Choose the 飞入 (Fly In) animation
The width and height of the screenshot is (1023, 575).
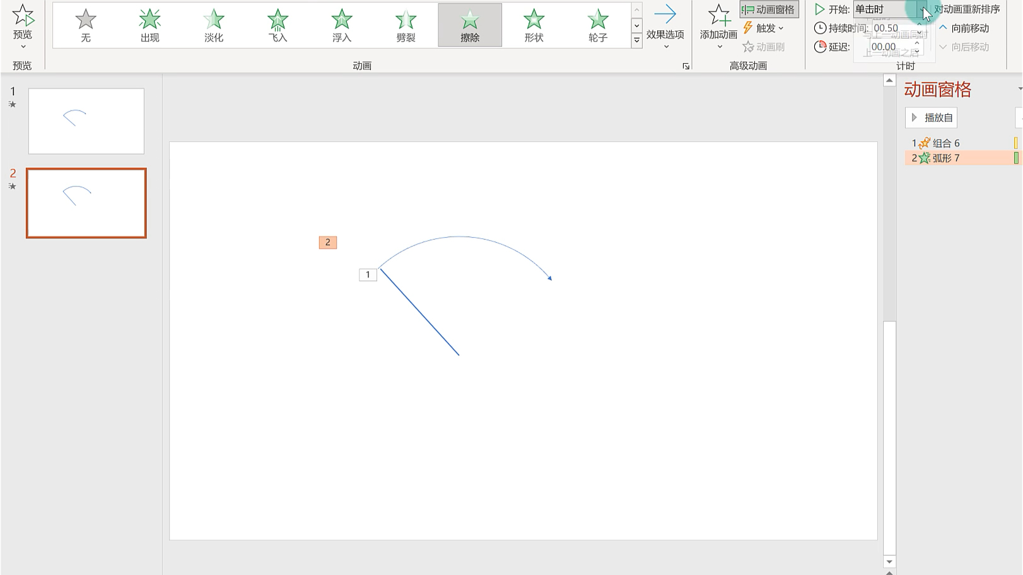tap(277, 24)
